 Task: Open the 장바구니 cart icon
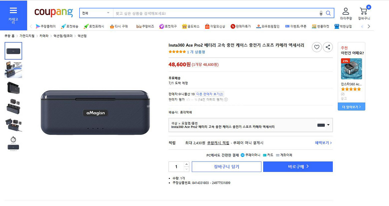(364, 14)
